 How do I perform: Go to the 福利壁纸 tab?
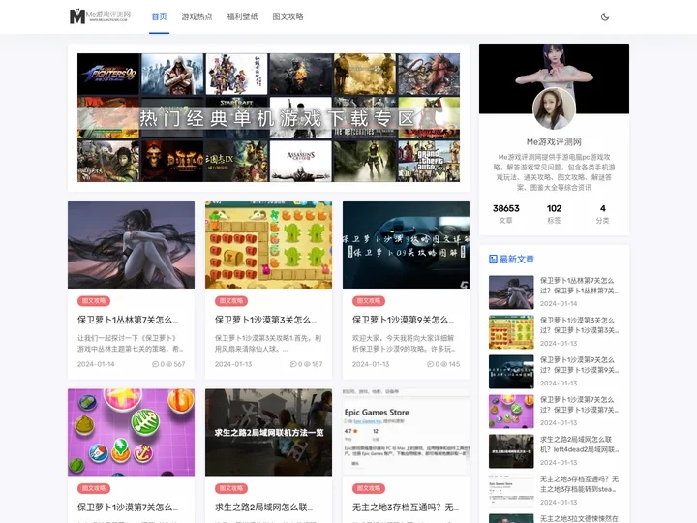(x=242, y=16)
